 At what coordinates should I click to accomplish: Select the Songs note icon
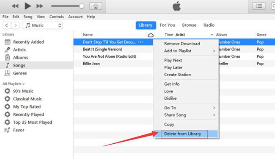(x=7, y=65)
